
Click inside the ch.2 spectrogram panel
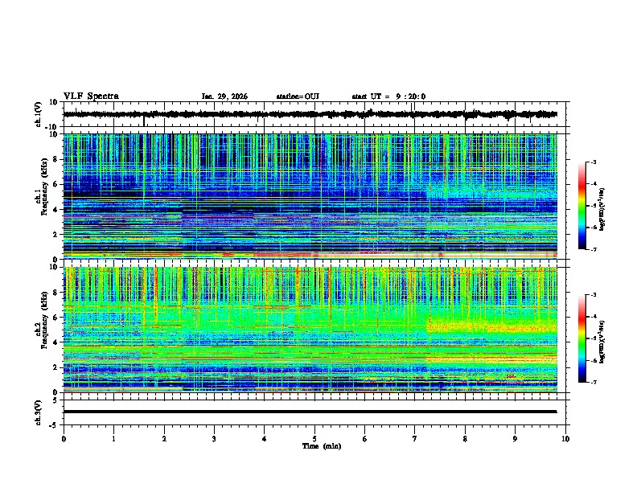(310, 330)
